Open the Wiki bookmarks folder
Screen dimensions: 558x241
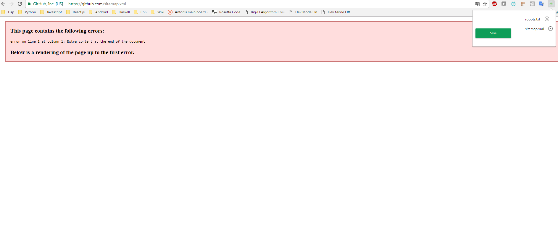click(x=157, y=12)
